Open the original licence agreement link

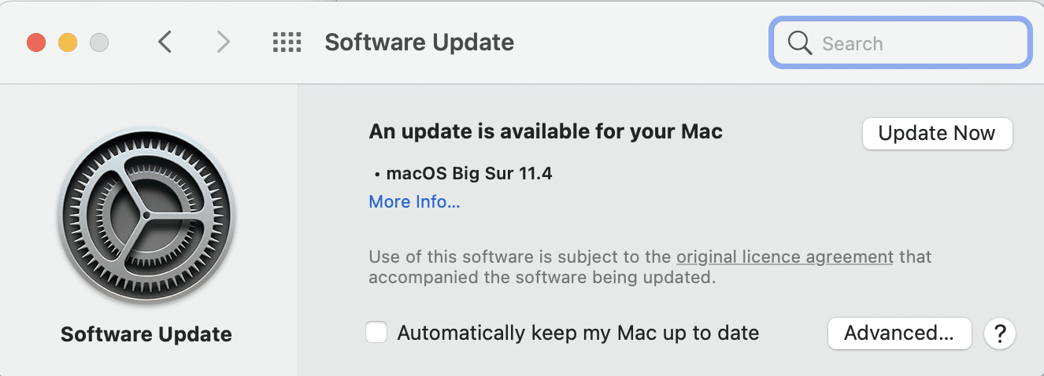(x=784, y=256)
